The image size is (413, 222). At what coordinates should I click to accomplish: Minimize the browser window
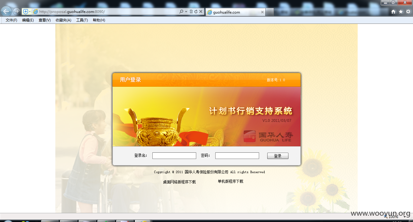(385, 2)
